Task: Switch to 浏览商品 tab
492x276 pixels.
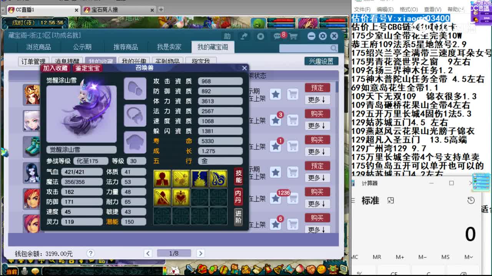Action: tap(38, 47)
